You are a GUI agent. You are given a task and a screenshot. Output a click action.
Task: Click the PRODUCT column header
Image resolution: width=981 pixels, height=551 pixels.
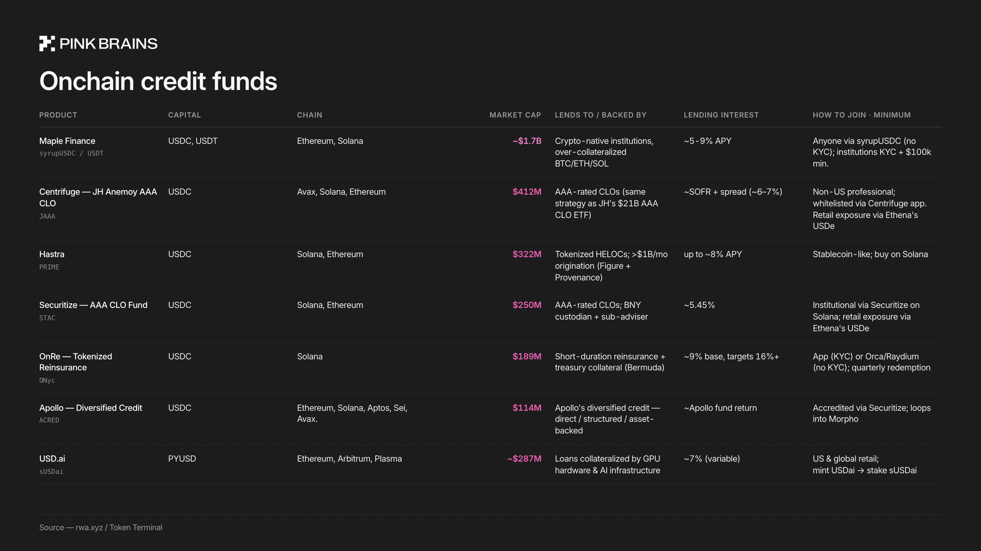tap(58, 115)
